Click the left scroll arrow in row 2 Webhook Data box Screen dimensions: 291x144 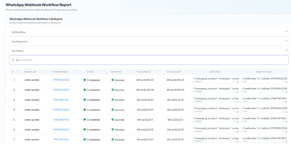click(242, 92)
